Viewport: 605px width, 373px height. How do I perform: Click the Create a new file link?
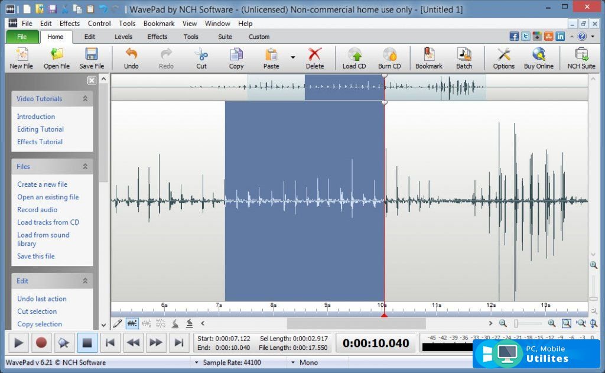(42, 184)
